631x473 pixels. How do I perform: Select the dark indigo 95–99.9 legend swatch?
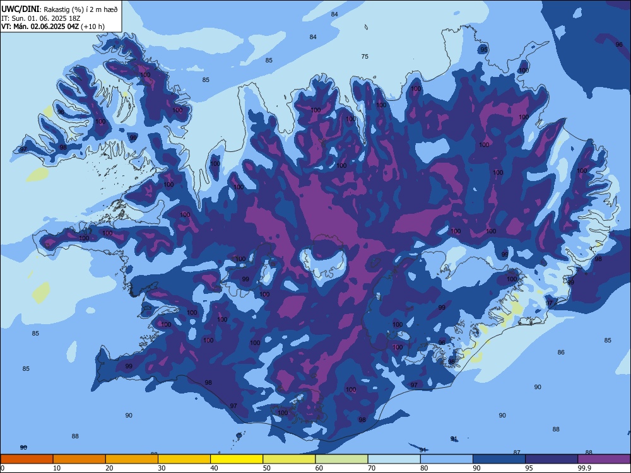(551, 459)
